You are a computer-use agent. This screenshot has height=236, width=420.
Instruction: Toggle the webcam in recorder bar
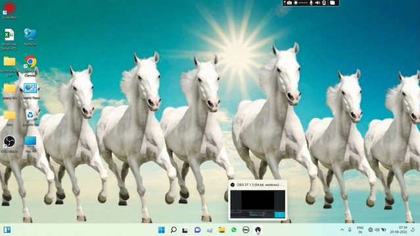coord(324,3)
